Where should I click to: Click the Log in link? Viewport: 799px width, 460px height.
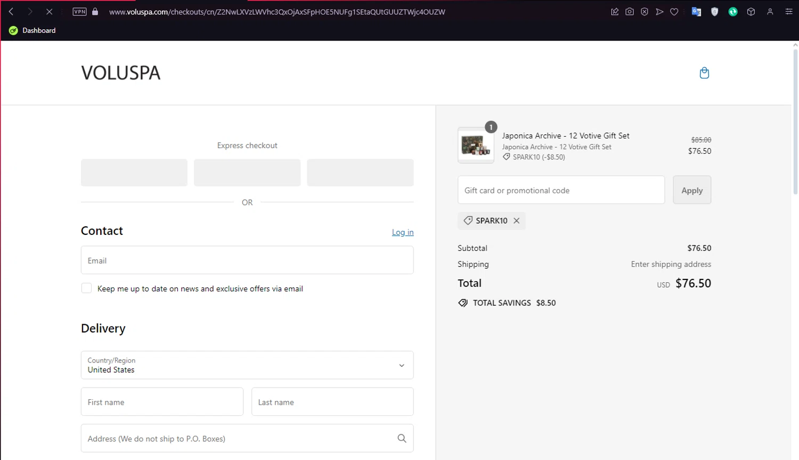403,232
